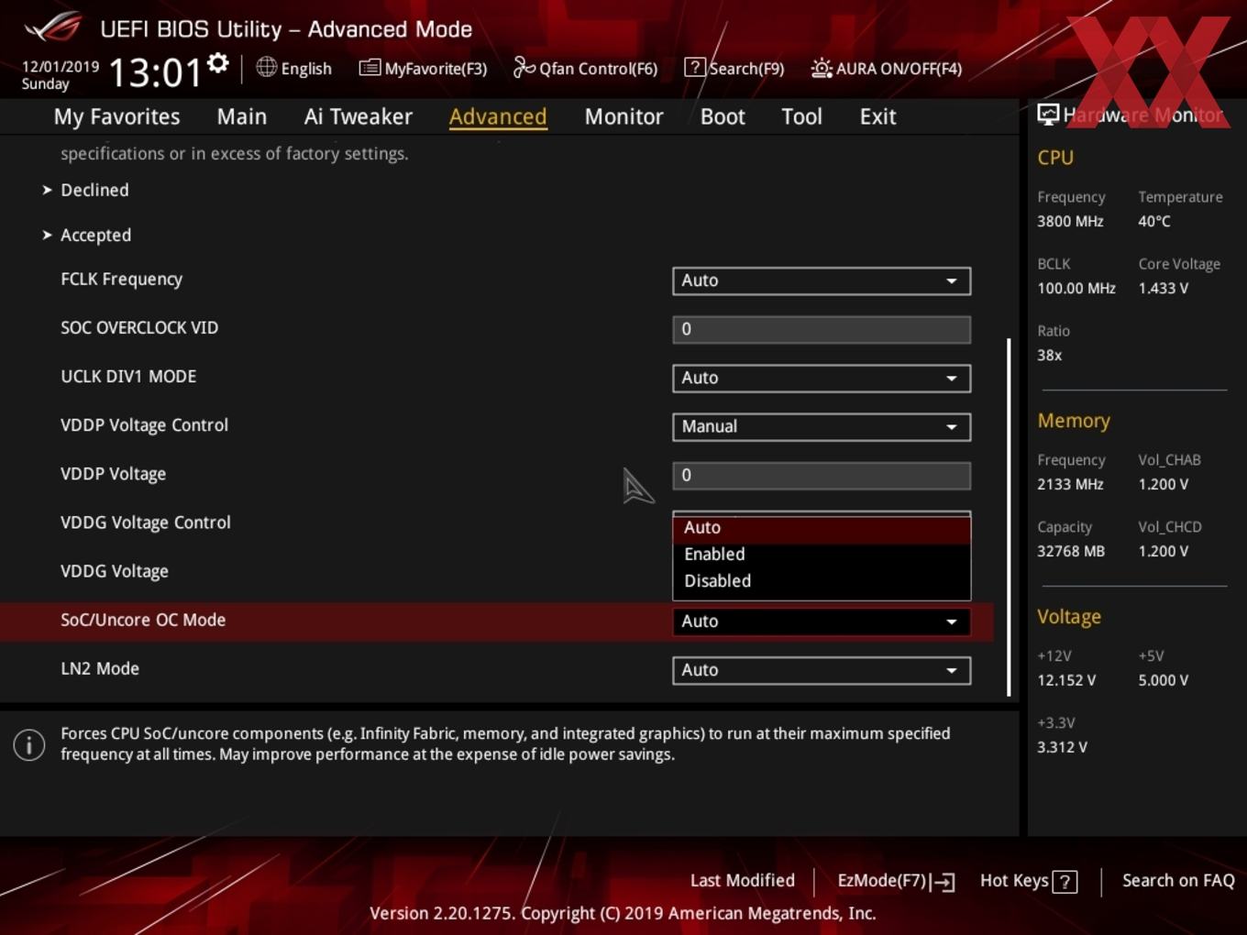
Task: Select Disabled in the open dropdown list
Action: tap(822, 581)
